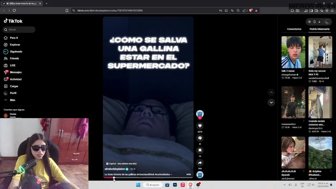Image resolution: width=336 pixels, height=189 pixels.
Task: Go to the previous video with up chevron
Action: (x=271, y=92)
